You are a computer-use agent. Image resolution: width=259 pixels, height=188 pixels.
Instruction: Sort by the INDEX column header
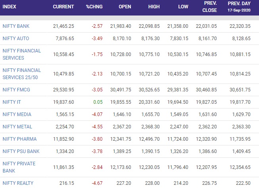point(9,7)
